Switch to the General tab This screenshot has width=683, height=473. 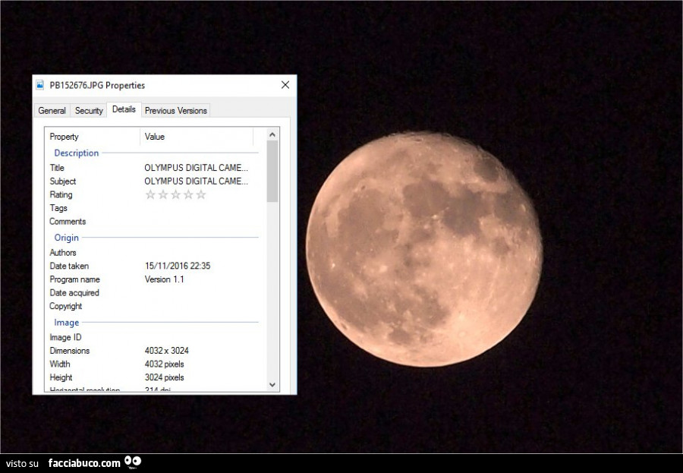point(52,111)
